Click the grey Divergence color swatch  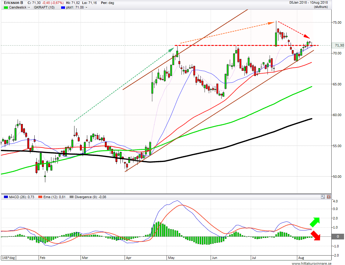coord(71,197)
